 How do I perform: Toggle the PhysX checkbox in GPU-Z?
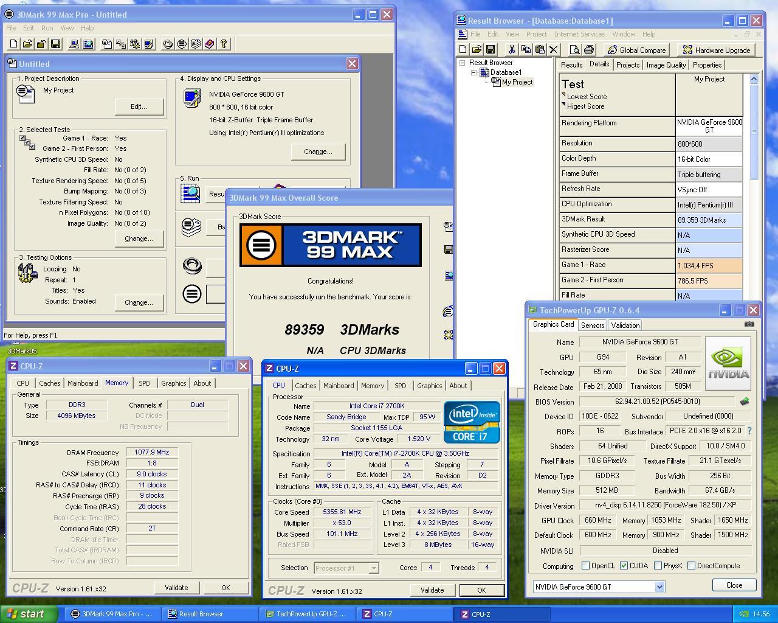pyautogui.click(x=658, y=566)
